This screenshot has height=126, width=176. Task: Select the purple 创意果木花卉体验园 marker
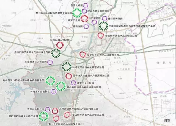[x=50, y=62]
